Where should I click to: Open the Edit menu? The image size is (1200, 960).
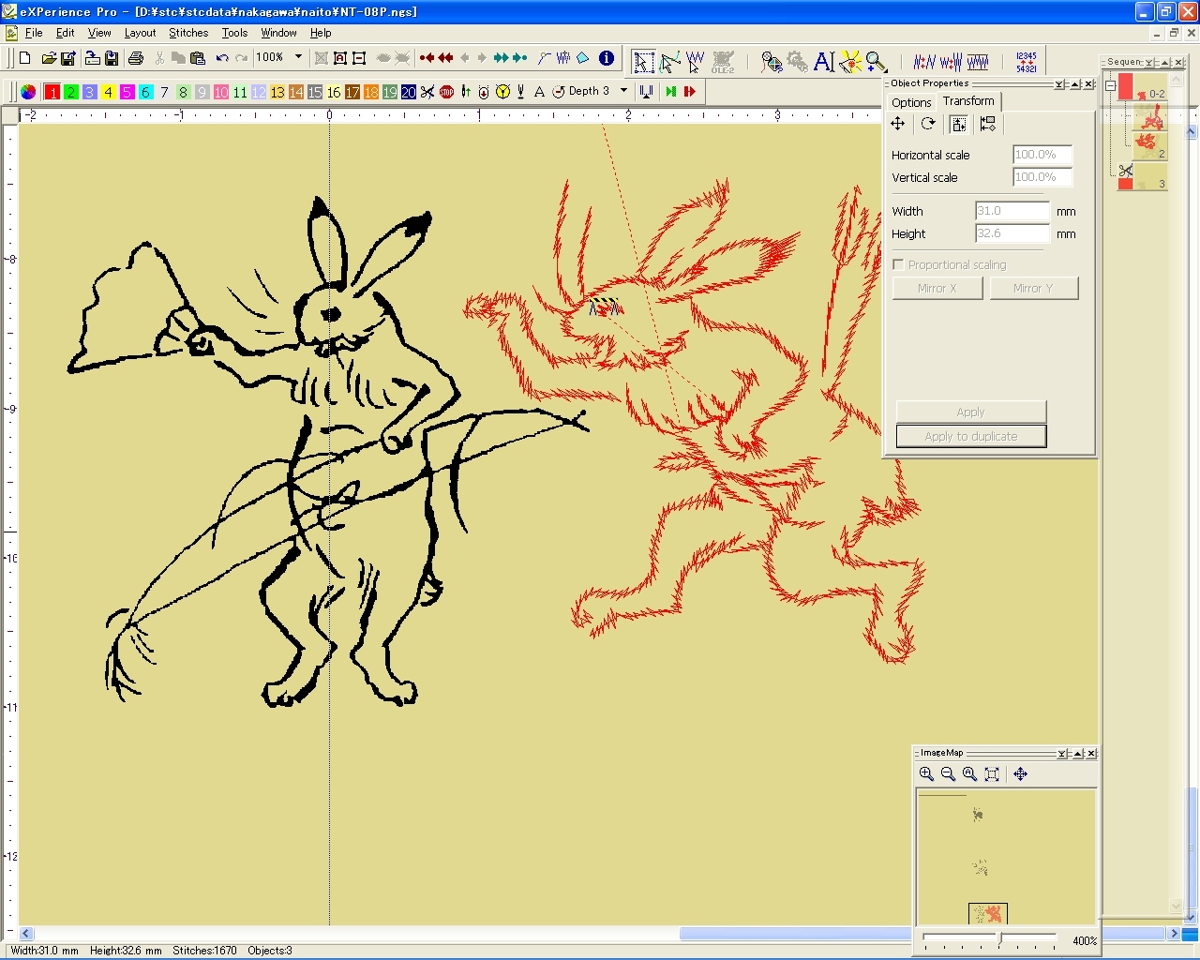pyautogui.click(x=65, y=33)
